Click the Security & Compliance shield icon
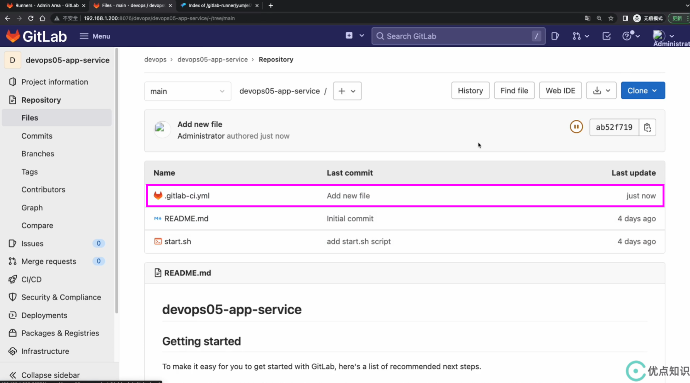 click(12, 297)
